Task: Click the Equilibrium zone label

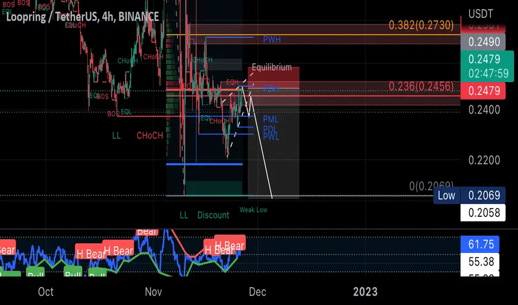Action: tap(272, 67)
